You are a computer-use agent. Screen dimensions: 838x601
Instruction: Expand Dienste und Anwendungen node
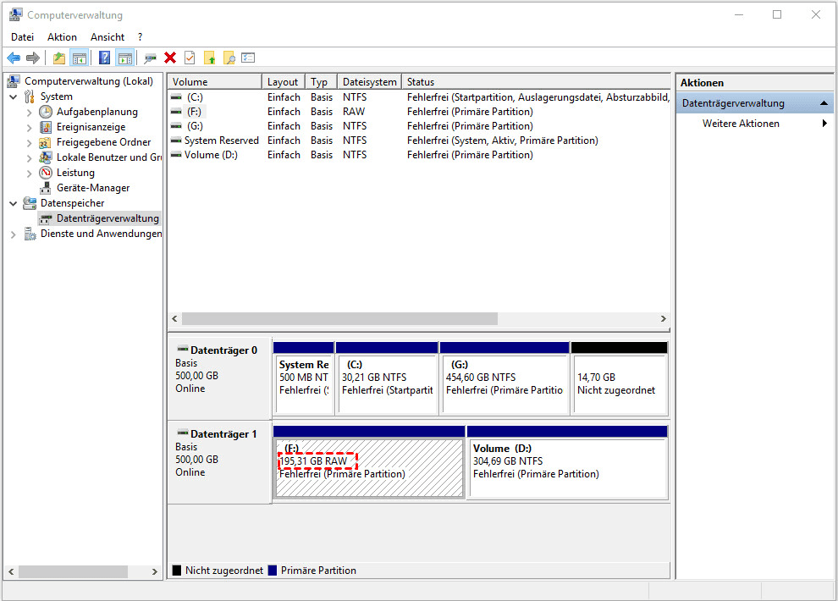click(14, 234)
